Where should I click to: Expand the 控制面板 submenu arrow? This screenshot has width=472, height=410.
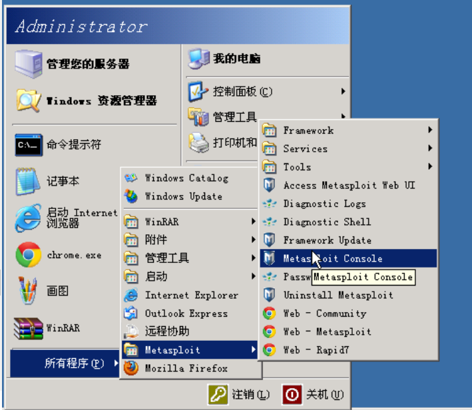343,91
